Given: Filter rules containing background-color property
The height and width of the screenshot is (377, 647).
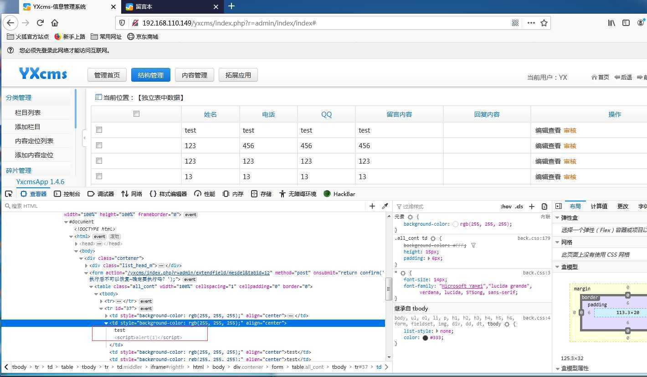Looking at the screenshot, I should coord(473,245).
